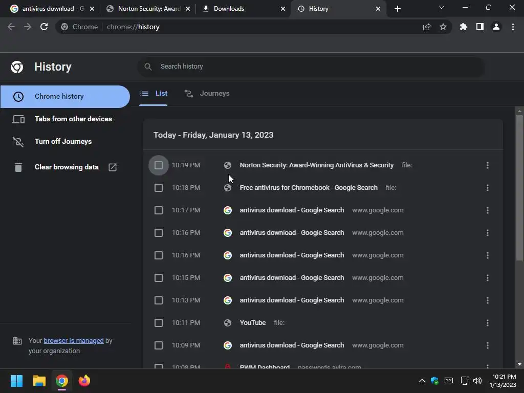The width and height of the screenshot is (524, 393).
Task: Click the Chrome taskbar icon
Action: [x=62, y=381]
